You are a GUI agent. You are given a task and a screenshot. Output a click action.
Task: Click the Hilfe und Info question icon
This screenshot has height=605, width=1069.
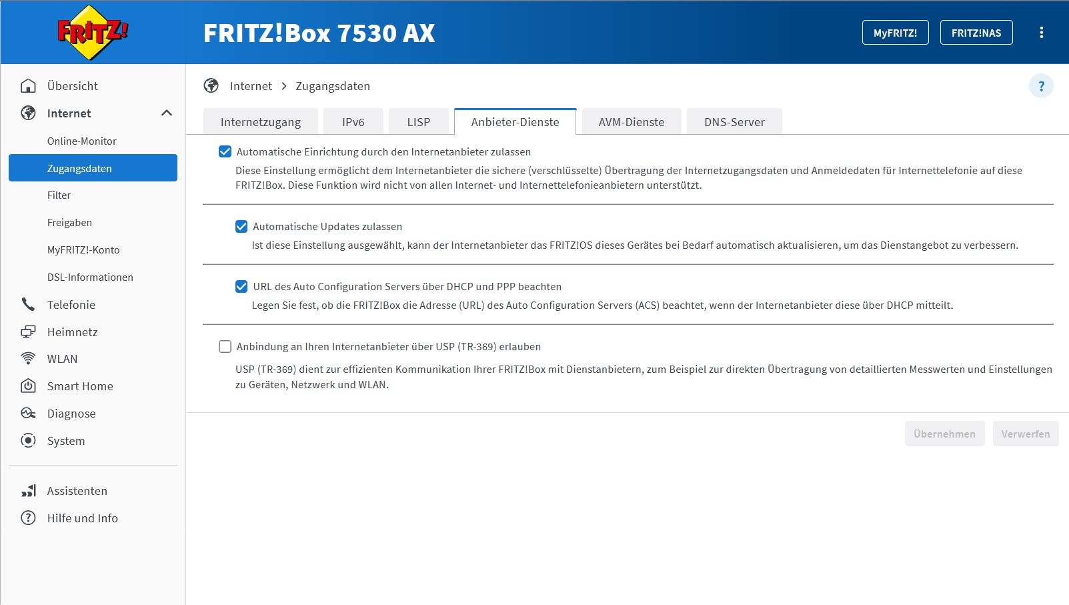coord(28,518)
